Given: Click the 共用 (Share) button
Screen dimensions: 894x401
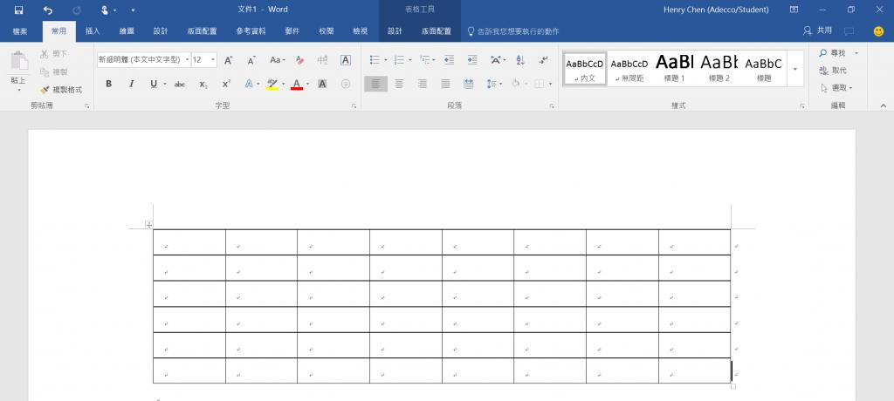Looking at the screenshot, I should point(817,31).
